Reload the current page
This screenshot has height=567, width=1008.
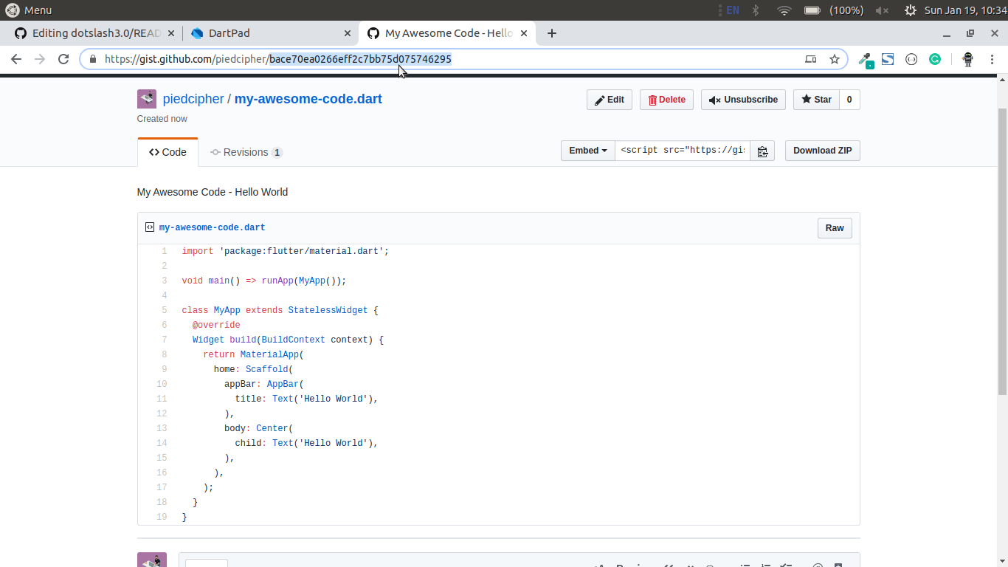pos(63,59)
